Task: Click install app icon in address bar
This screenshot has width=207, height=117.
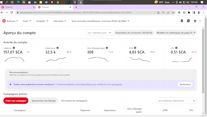Action: 158,13
